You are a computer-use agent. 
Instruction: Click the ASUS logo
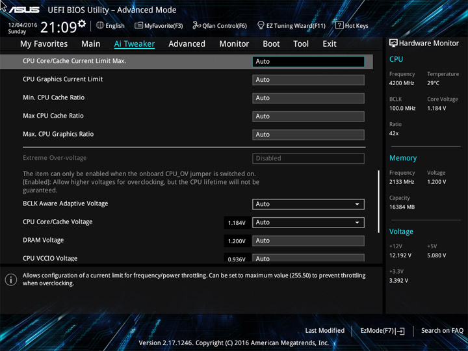pos(25,10)
